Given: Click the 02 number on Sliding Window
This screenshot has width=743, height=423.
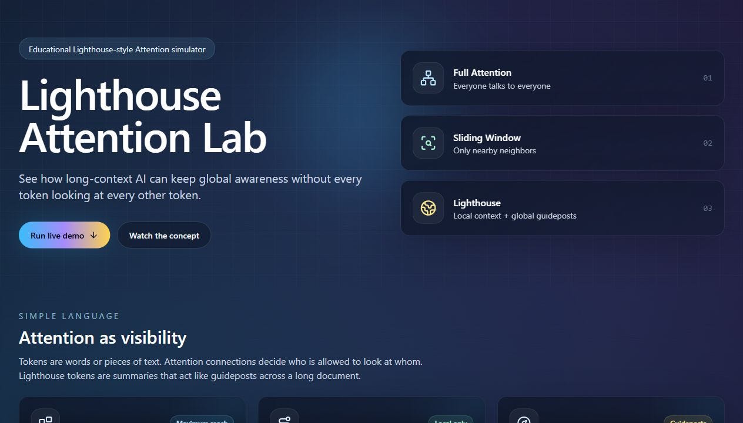Looking at the screenshot, I should click(x=708, y=143).
